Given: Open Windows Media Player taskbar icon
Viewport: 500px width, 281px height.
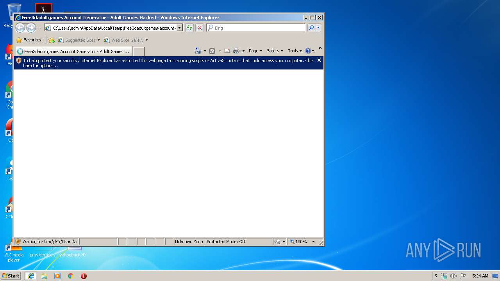Looking at the screenshot, I should 57,276.
